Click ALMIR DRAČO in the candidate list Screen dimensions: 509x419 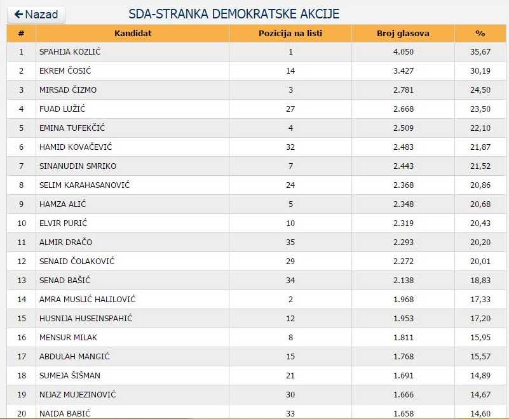coord(65,243)
